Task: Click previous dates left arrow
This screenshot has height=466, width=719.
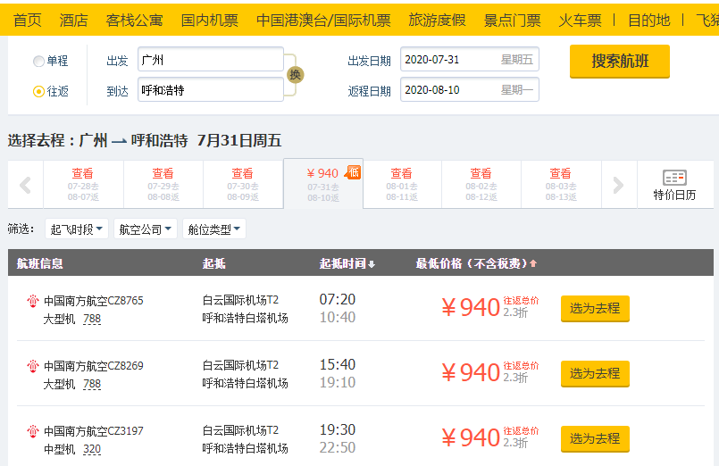Action: [25, 186]
